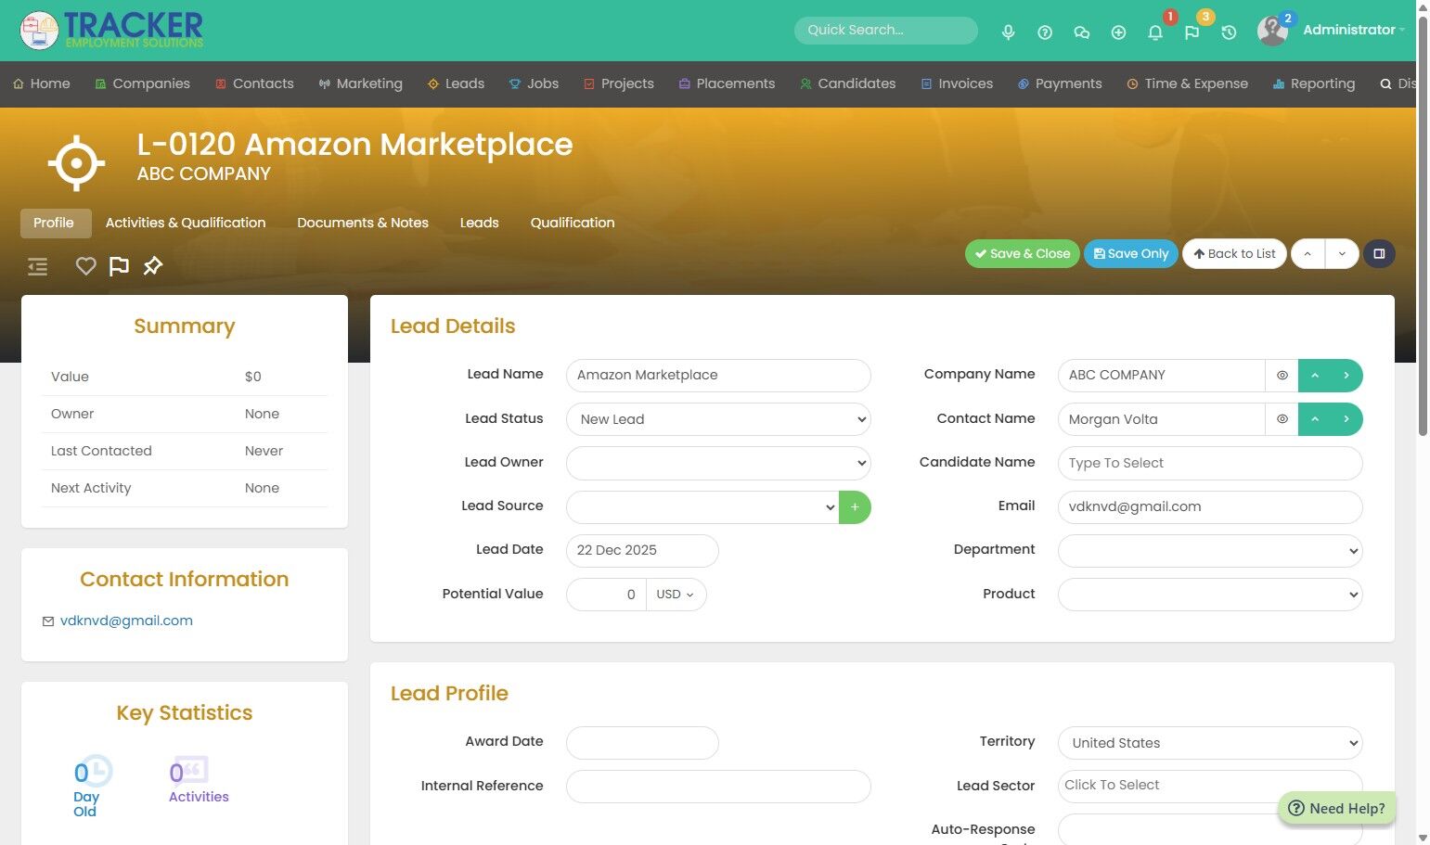Click the Activities statistic icon

click(x=189, y=771)
